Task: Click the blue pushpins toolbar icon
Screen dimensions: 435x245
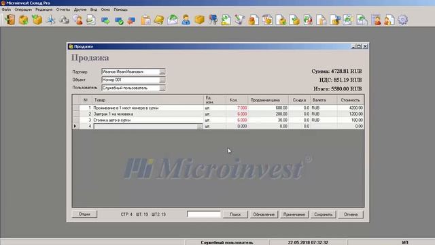Action: click(213, 20)
